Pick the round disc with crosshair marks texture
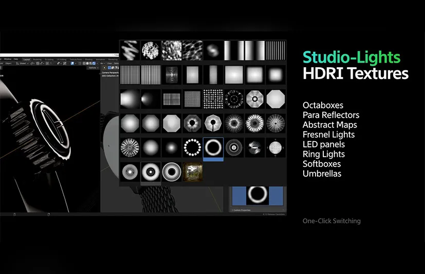This screenshot has height=274, width=425. (275, 148)
